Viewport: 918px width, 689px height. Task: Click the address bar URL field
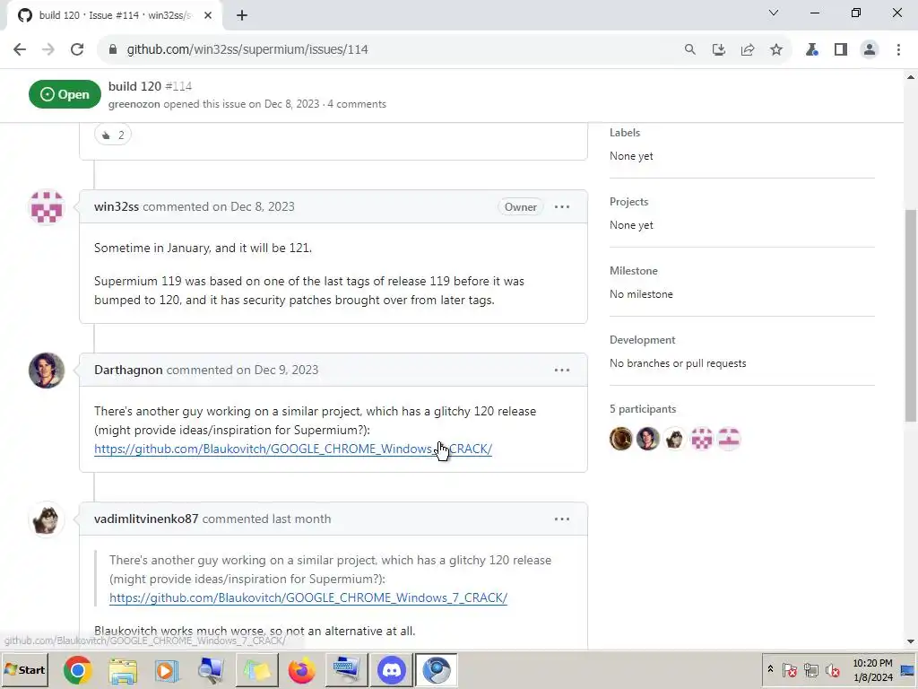pos(386,49)
